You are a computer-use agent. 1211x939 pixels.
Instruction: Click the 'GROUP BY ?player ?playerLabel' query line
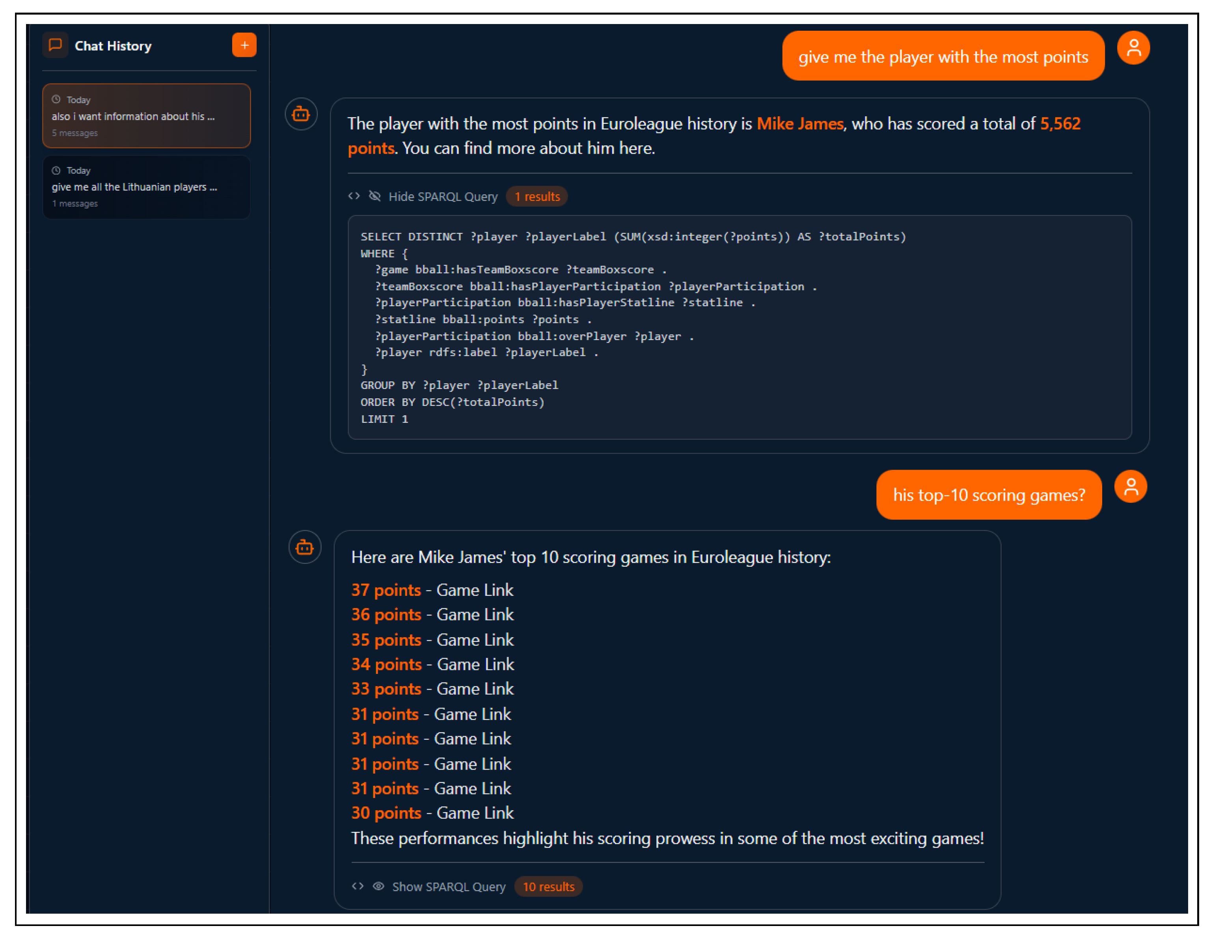click(x=459, y=385)
